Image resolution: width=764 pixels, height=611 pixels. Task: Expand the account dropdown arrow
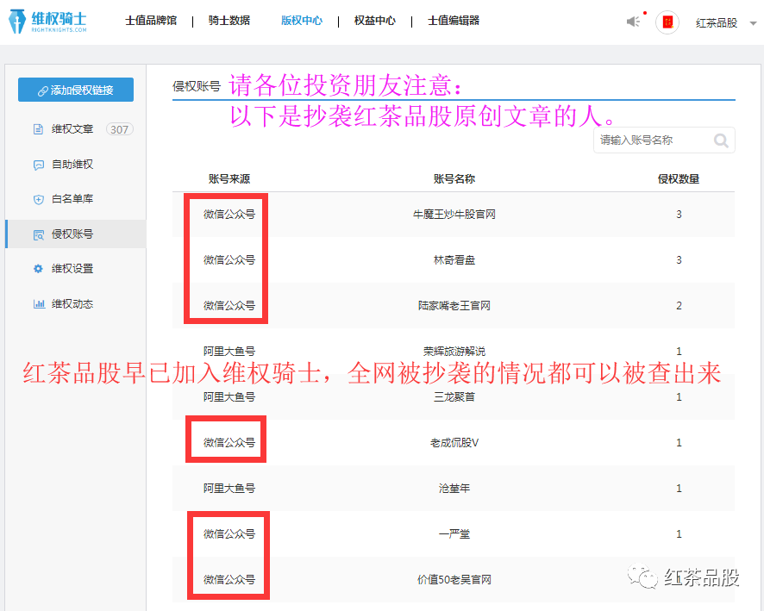point(754,23)
